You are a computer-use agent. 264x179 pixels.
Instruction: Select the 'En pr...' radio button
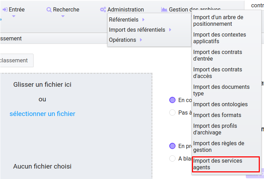coord(172,146)
